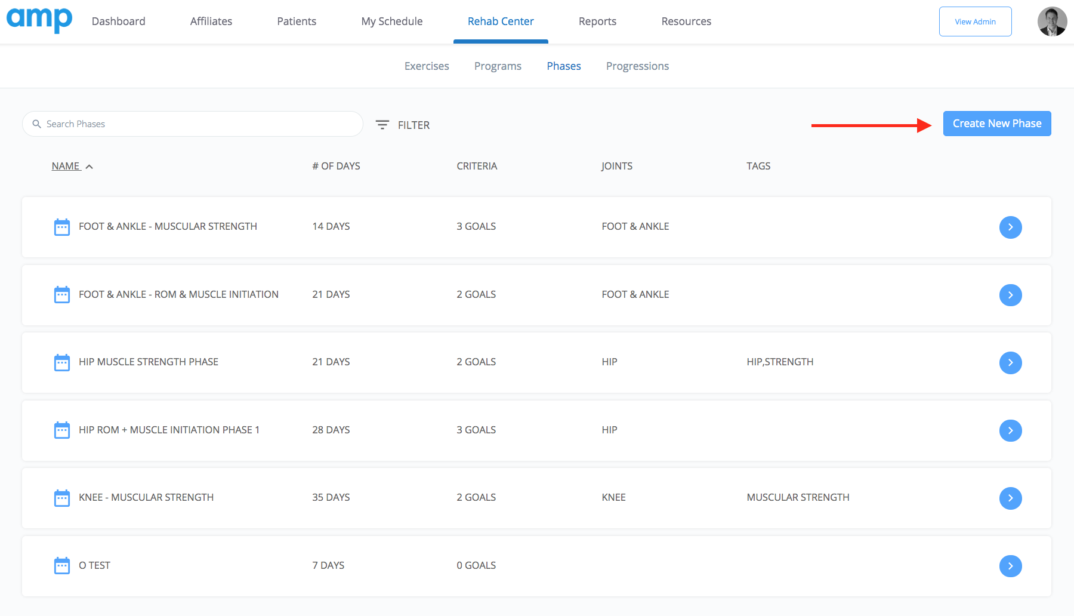Open the FILTER options
Screen dimensions: 1074x616
403,125
